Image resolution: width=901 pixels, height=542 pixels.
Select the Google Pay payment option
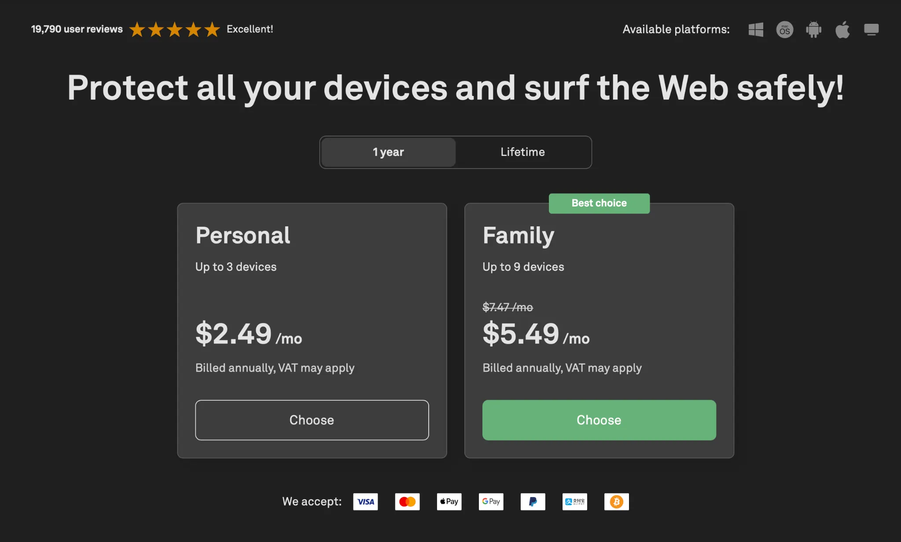490,501
